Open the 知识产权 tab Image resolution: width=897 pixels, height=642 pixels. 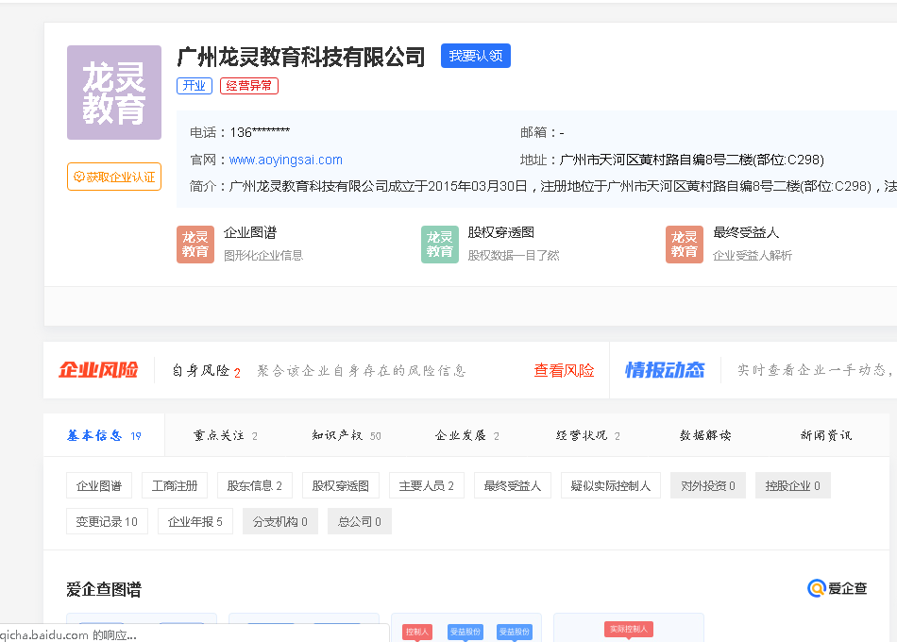click(347, 435)
